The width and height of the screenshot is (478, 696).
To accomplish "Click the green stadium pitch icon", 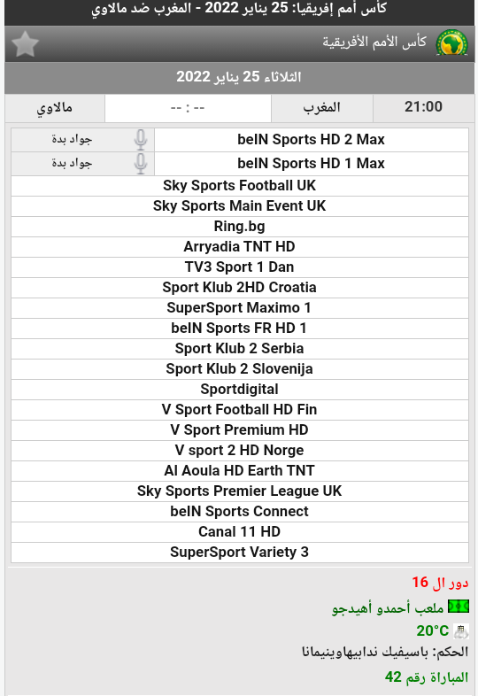I will pyautogui.click(x=459, y=607).
